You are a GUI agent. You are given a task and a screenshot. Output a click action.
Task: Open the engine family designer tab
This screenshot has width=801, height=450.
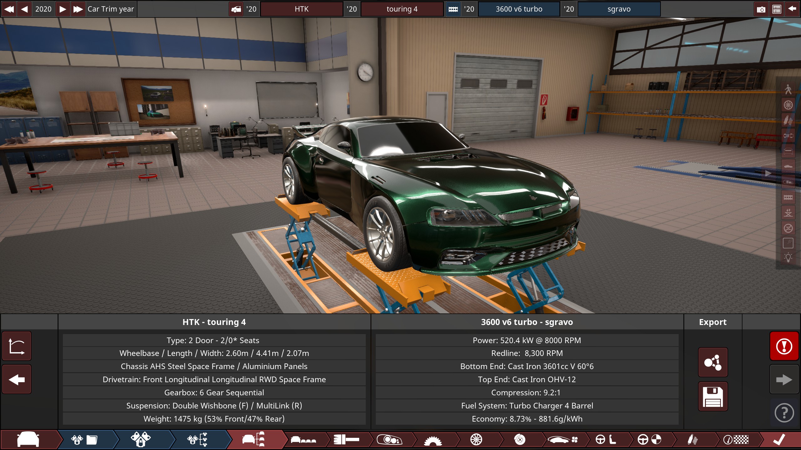pos(141,440)
